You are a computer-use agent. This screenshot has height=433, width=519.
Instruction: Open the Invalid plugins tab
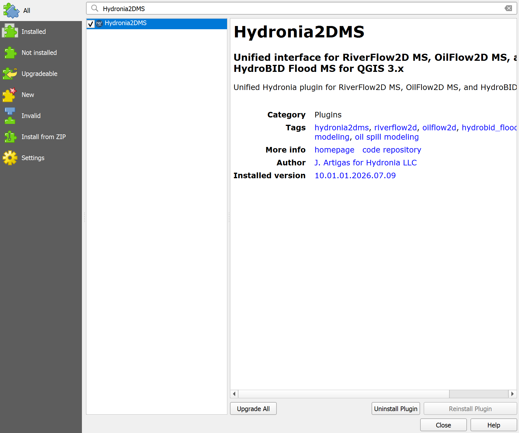[x=41, y=116]
